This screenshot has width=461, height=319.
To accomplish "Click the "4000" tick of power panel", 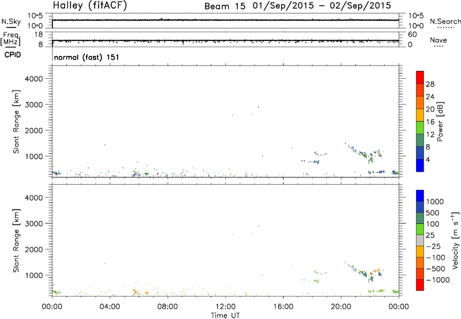I will [33, 79].
